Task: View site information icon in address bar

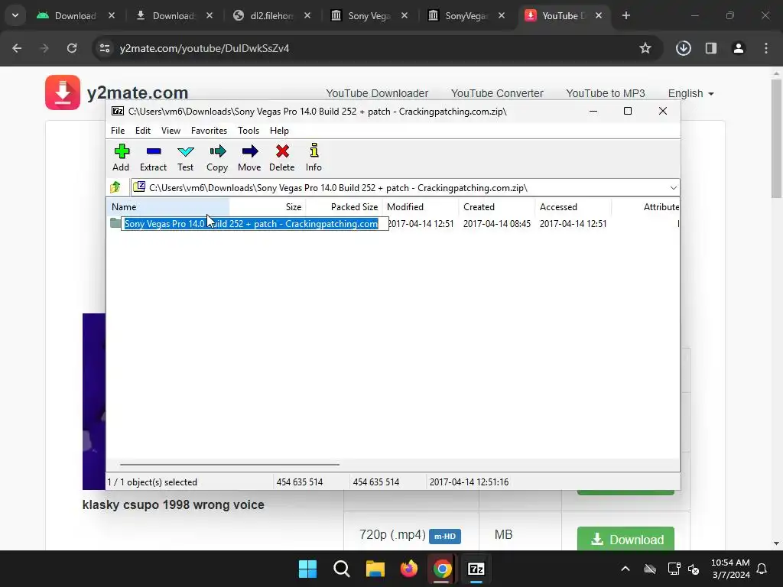Action: click(105, 48)
